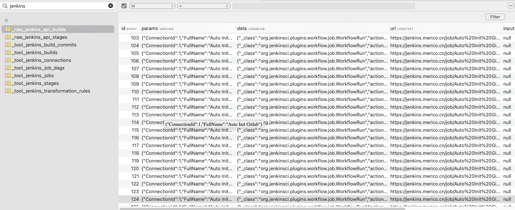The height and width of the screenshot is (210, 515).
Task: Click url cell in row 120
Action: coord(445,168)
